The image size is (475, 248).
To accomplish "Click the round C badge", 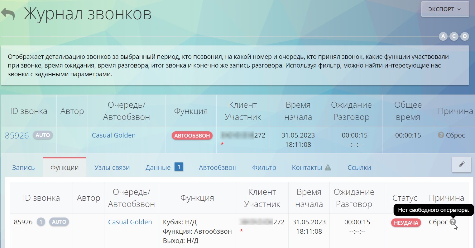I will click(x=454, y=36).
